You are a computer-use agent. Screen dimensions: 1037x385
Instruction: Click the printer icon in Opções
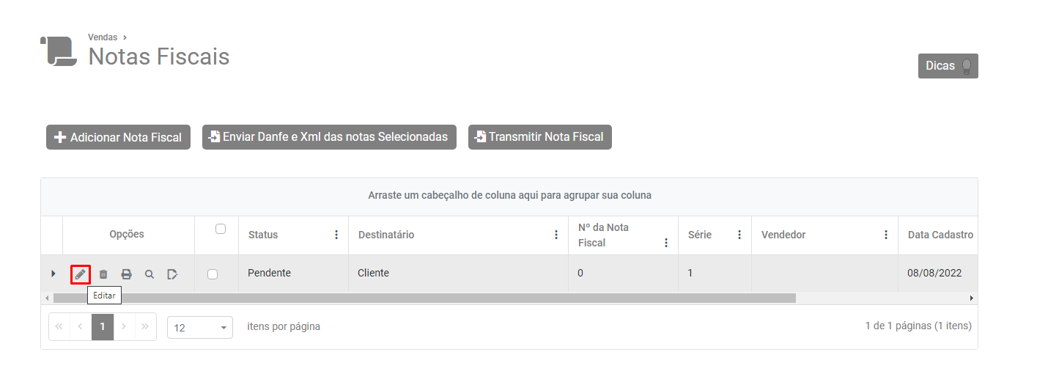[126, 274]
